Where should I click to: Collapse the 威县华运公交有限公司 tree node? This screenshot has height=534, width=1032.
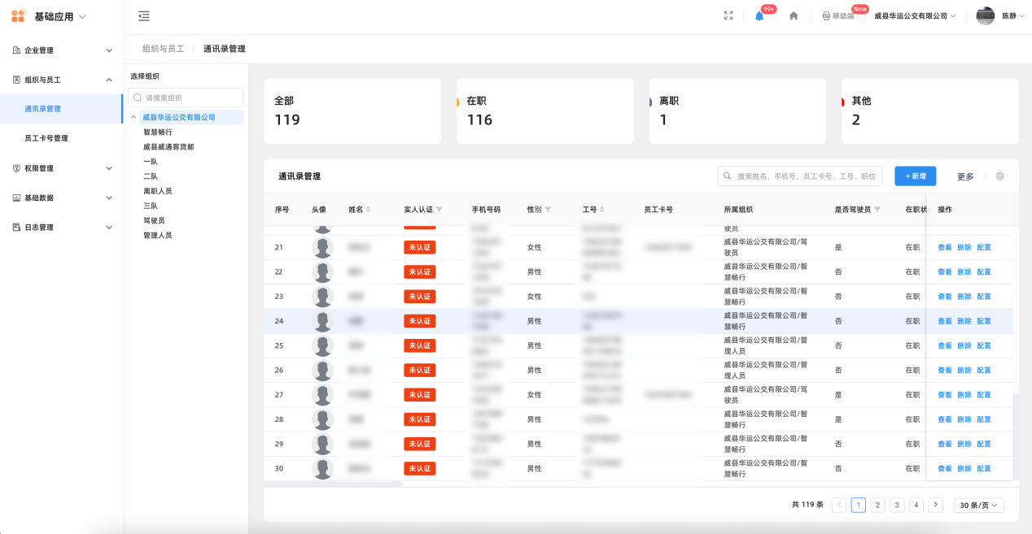[x=133, y=117]
